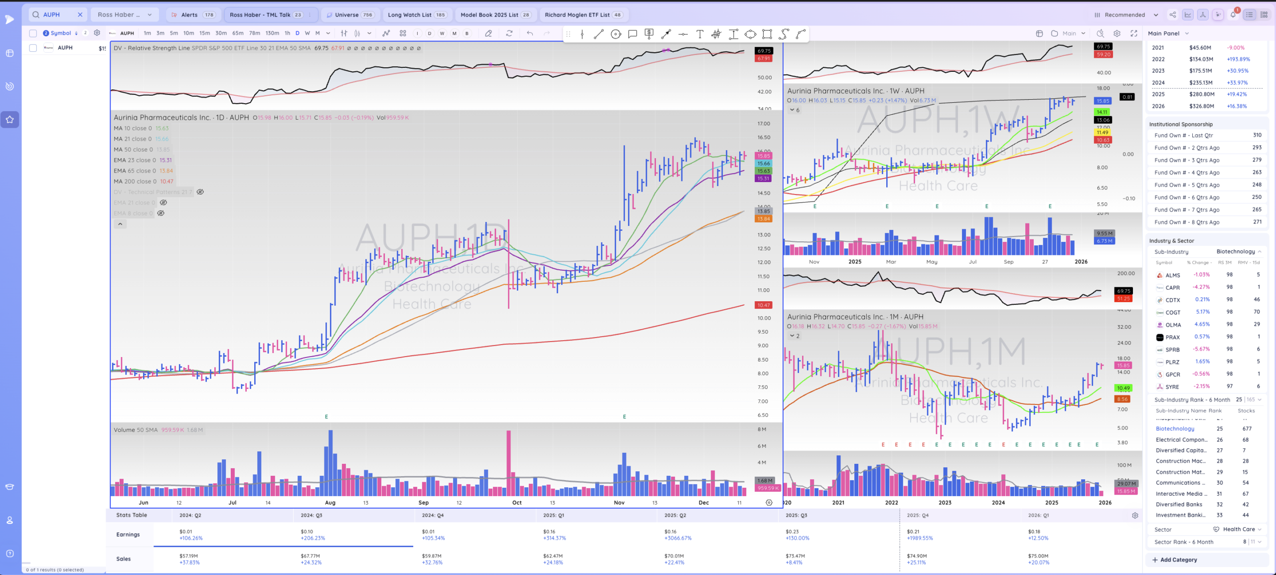Image resolution: width=1276 pixels, height=575 pixels.
Task: Expand the Recommended layout dropdown
Action: click(1156, 15)
